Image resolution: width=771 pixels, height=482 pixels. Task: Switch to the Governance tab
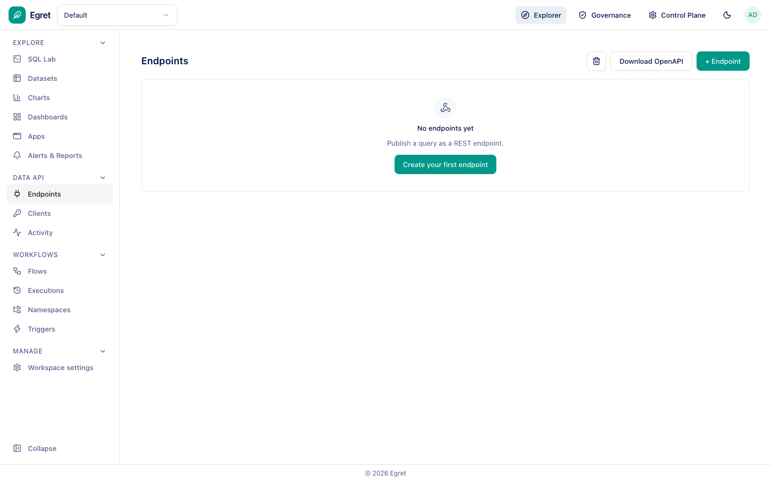tap(604, 15)
